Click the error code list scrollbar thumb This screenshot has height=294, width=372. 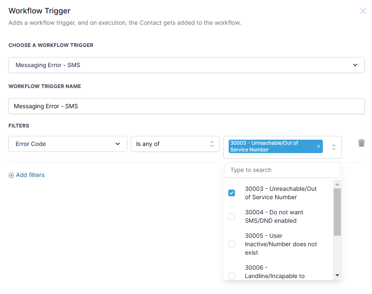337,211
